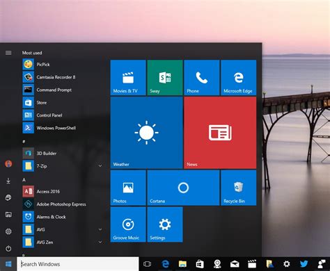Open the Photos tile
The image size is (330, 271).
coord(128,188)
